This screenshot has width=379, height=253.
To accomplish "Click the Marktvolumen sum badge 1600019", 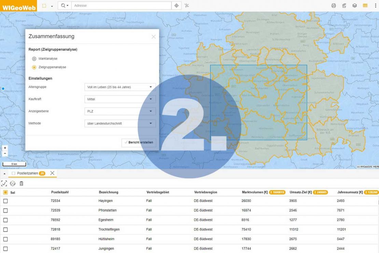I will coord(277,192).
